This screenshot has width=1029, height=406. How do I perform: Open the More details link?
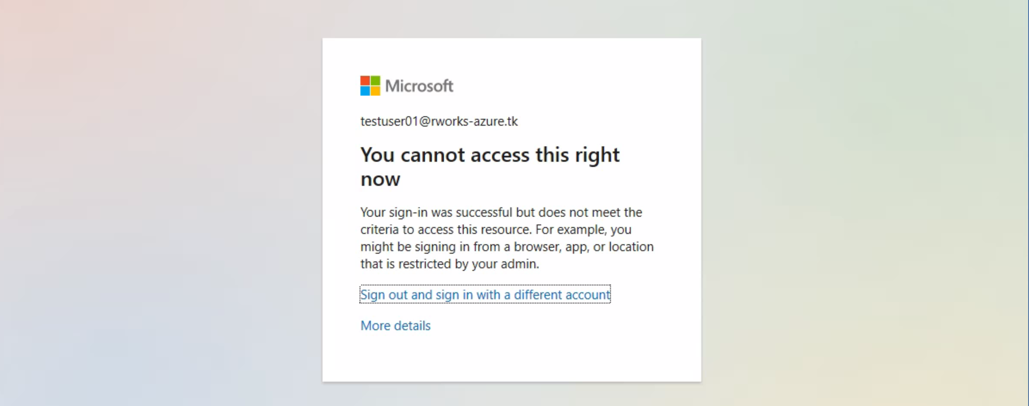point(395,326)
